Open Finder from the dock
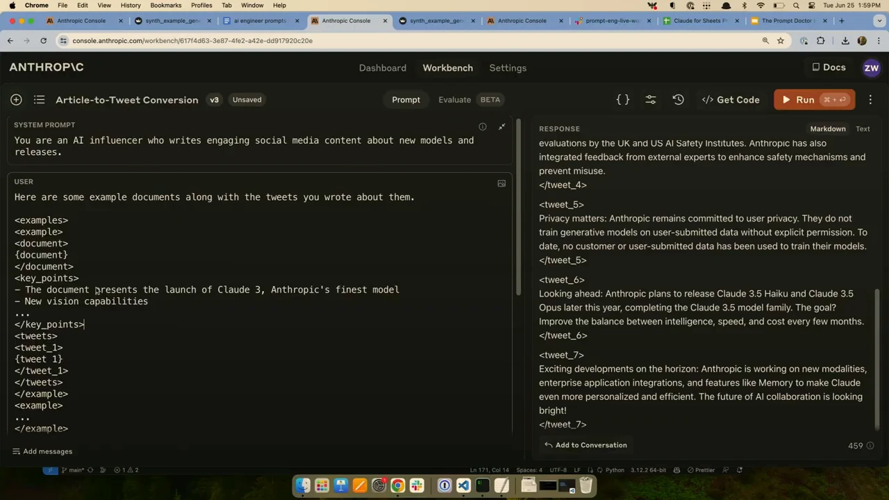 (303, 485)
